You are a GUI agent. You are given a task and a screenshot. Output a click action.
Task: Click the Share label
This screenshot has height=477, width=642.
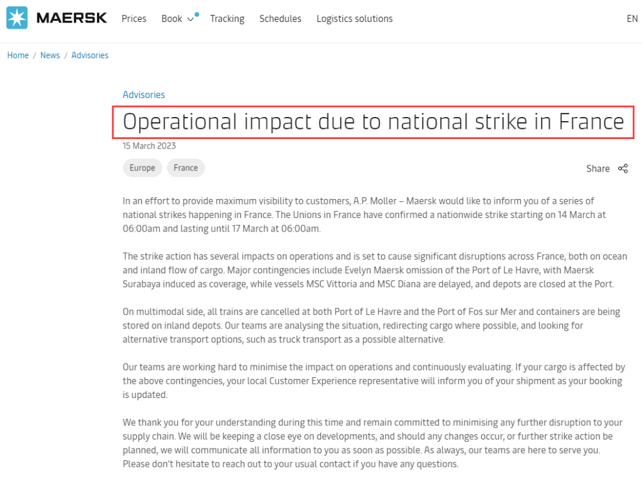click(598, 169)
